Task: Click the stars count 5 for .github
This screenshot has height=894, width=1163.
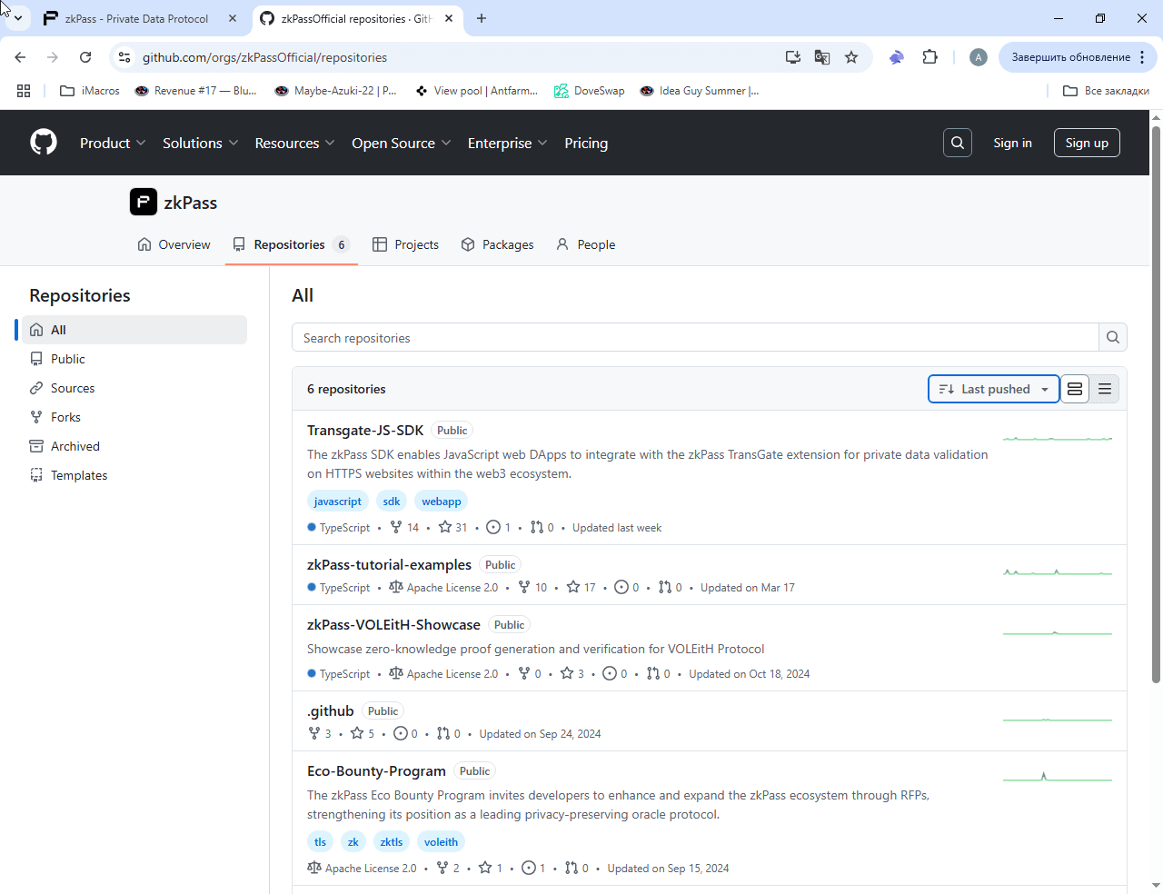Action: (x=363, y=734)
